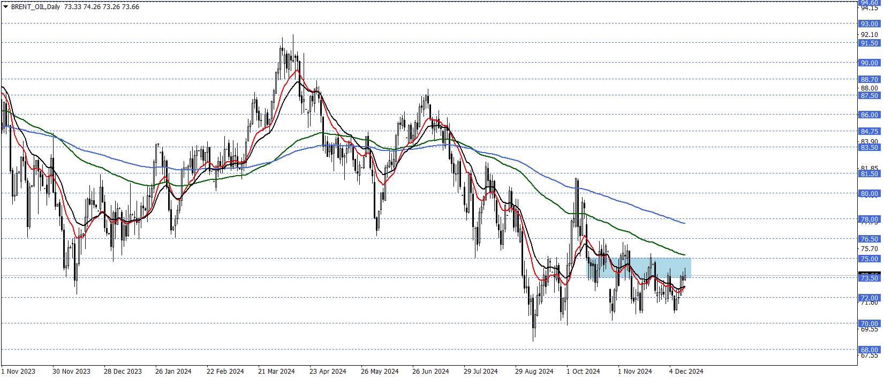Click the 1 Nov 2023 date label
884x378 pixels.
click(19, 371)
